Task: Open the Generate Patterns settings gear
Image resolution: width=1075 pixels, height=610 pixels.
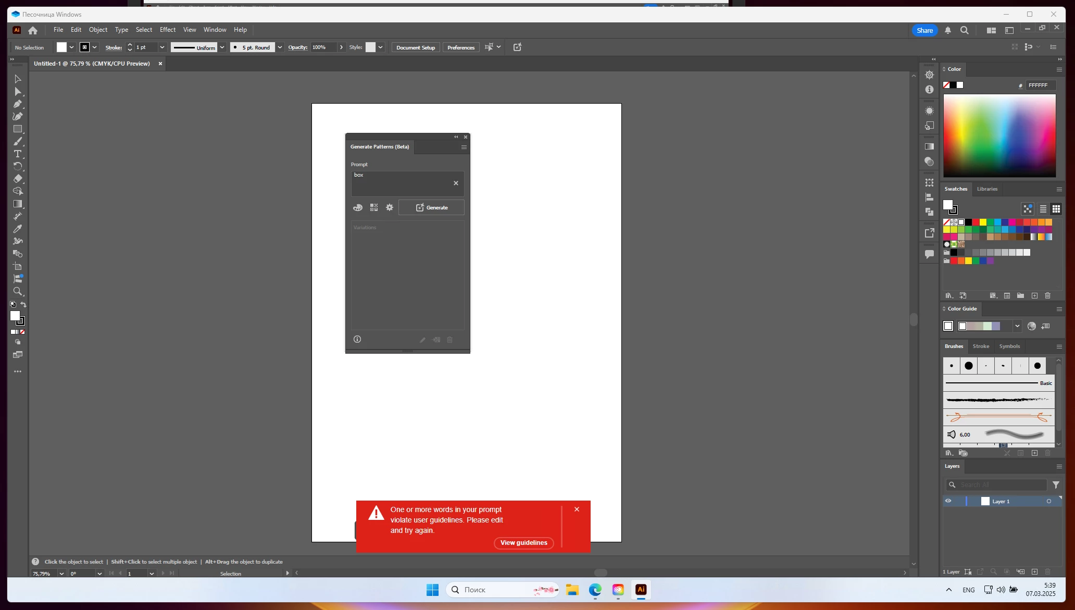Action: pyautogui.click(x=390, y=207)
